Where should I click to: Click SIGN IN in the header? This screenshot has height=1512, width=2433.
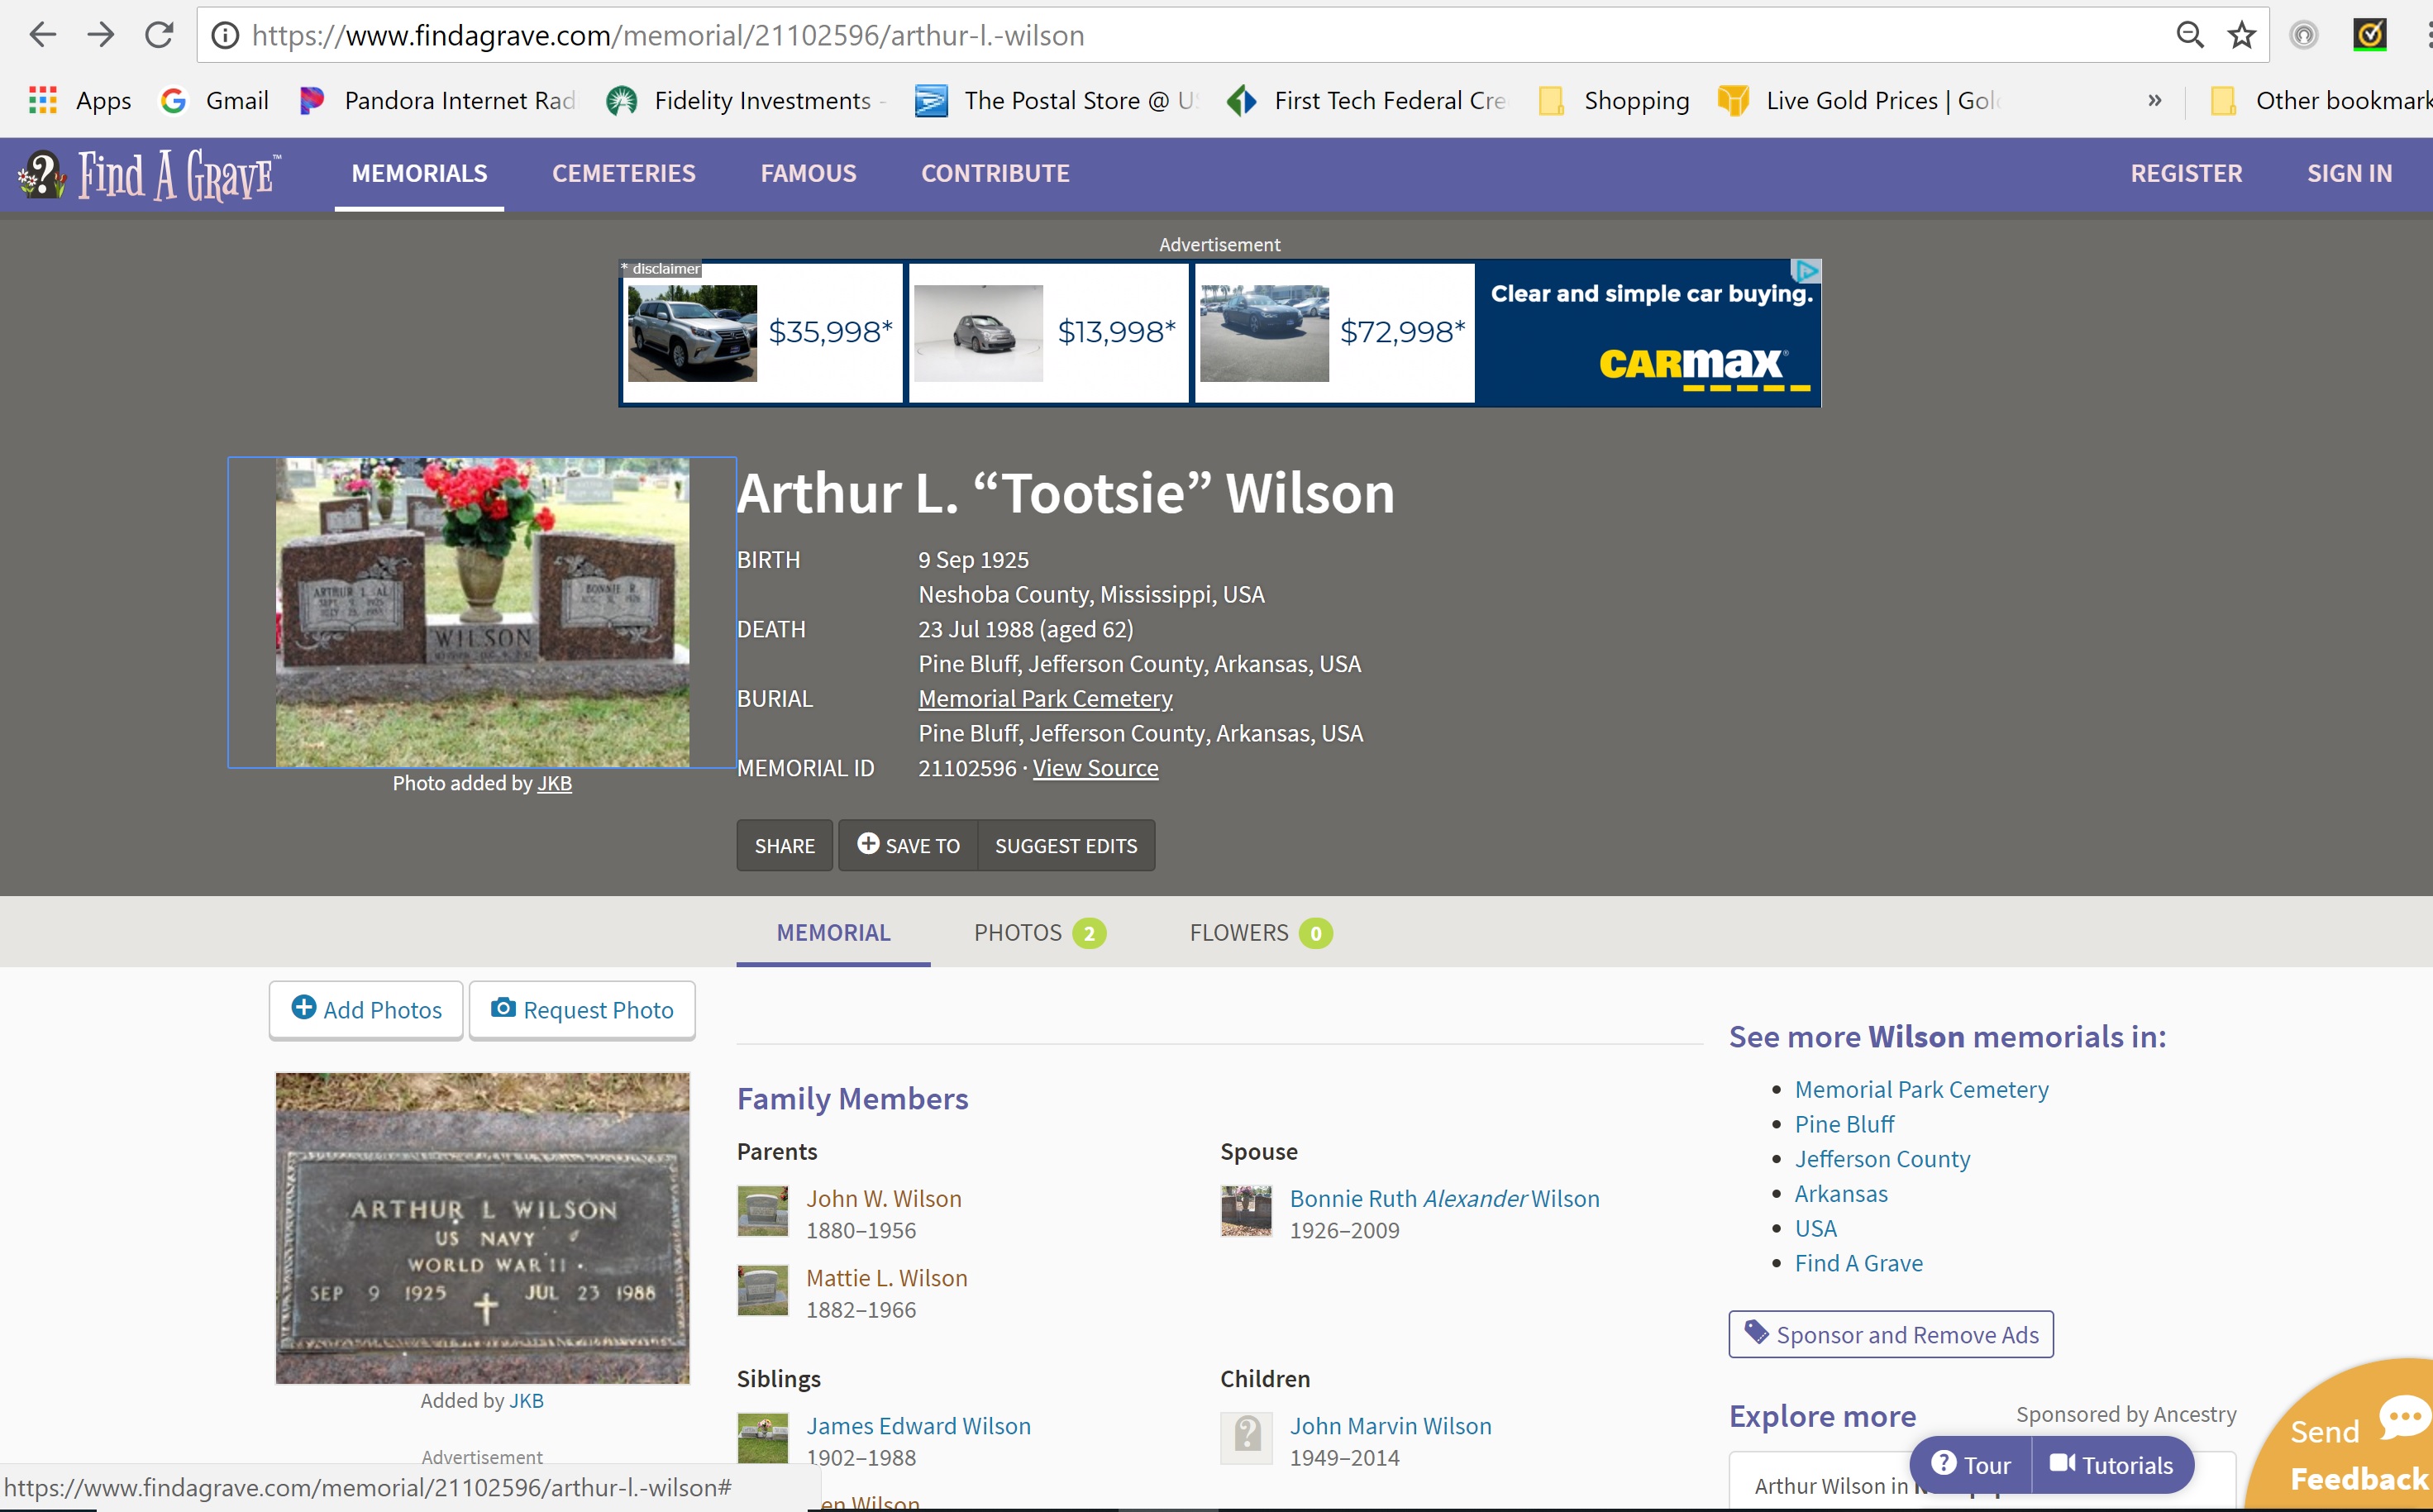coord(2349,174)
